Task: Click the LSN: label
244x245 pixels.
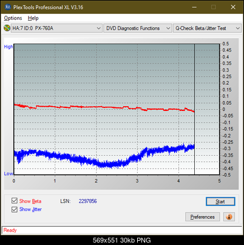Action: click(66, 201)
